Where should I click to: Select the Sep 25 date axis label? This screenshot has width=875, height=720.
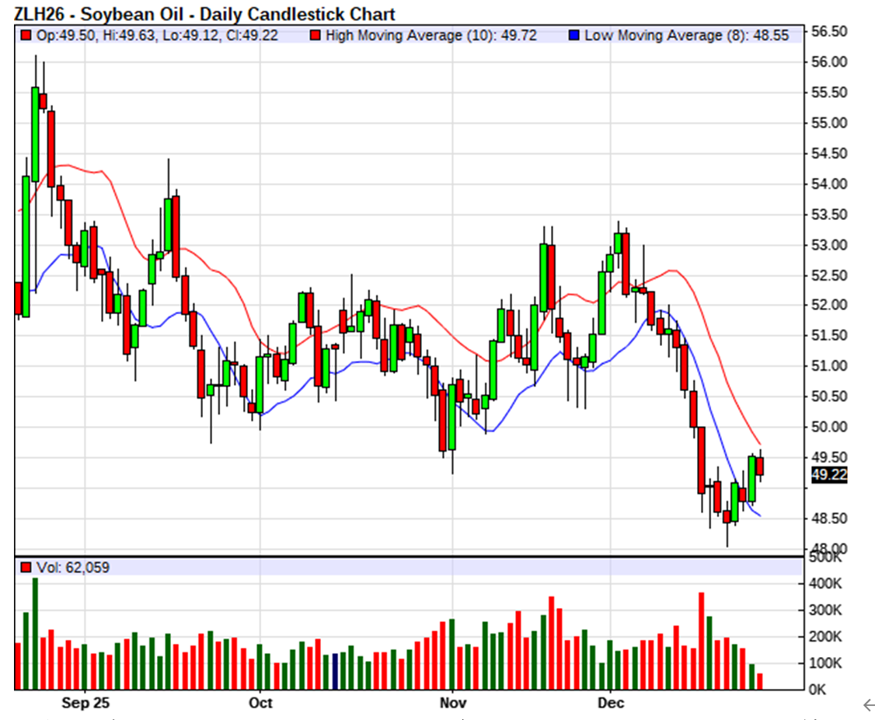(x=85, y=703)
